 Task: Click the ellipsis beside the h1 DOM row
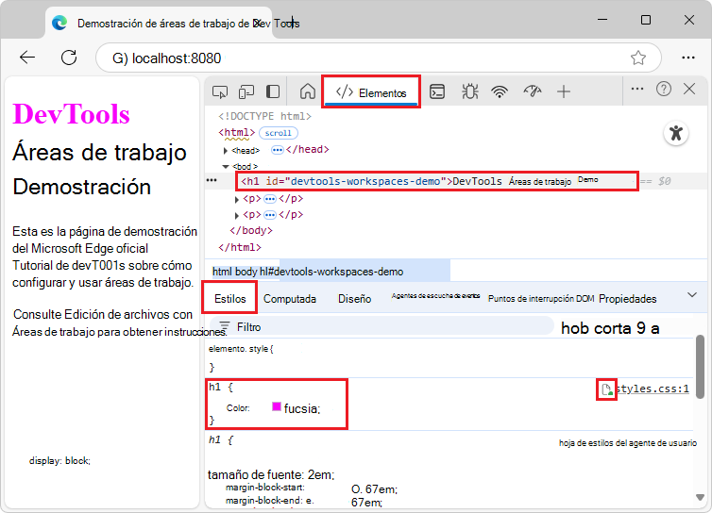[x=212, y=180]
